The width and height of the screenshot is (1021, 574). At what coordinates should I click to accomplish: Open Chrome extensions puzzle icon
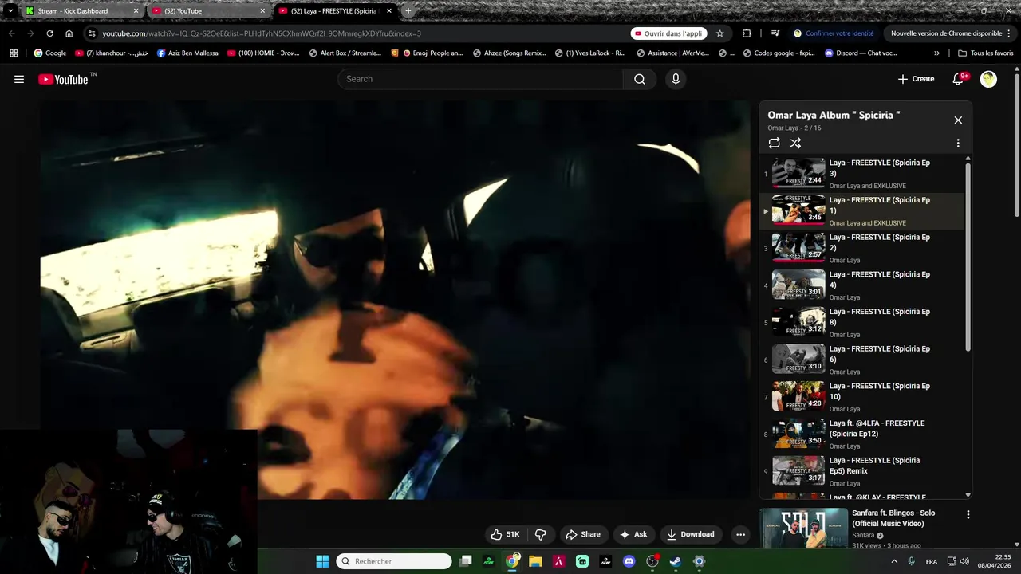[x=747, y=33]
